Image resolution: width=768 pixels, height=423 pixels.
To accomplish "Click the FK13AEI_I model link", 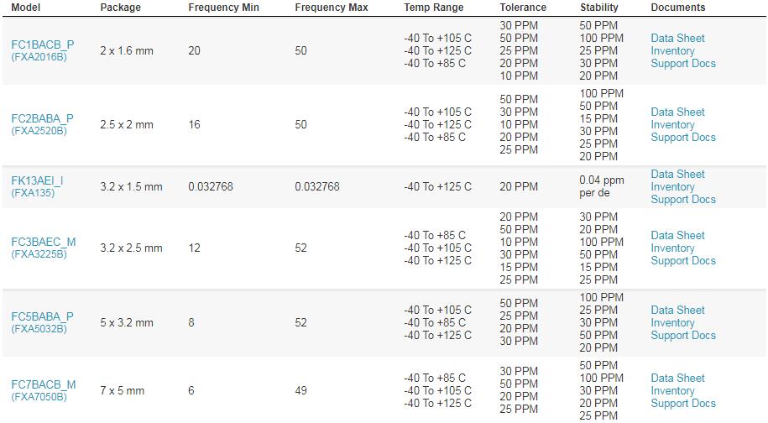I will point(37,180).
